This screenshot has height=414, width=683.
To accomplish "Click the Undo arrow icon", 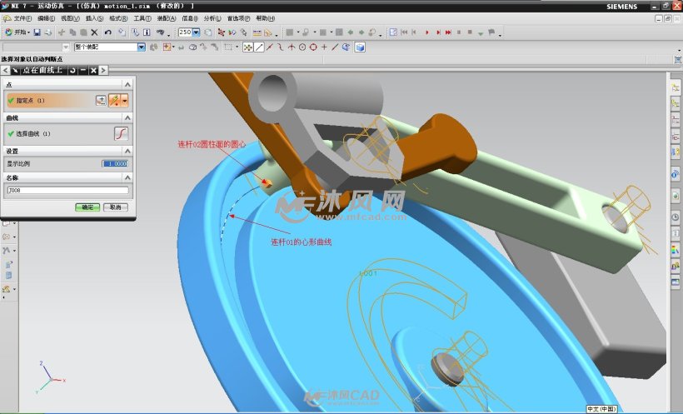I will pos(108,32).
